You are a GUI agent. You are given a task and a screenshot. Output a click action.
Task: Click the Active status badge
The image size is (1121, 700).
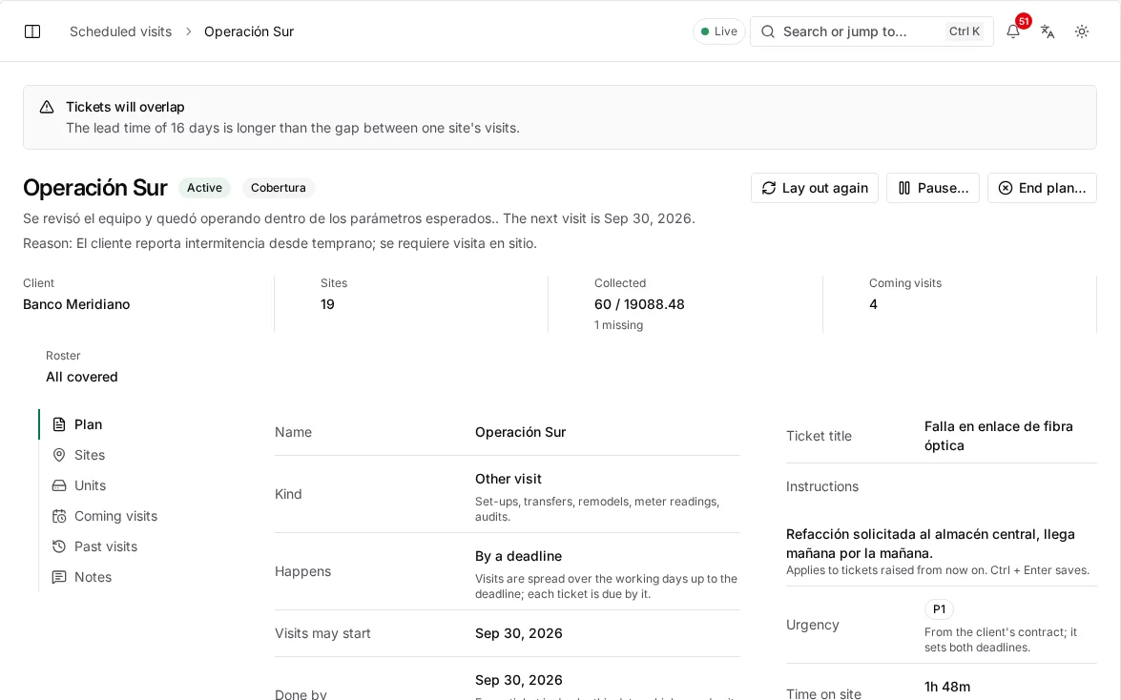[x=204, y=188]
